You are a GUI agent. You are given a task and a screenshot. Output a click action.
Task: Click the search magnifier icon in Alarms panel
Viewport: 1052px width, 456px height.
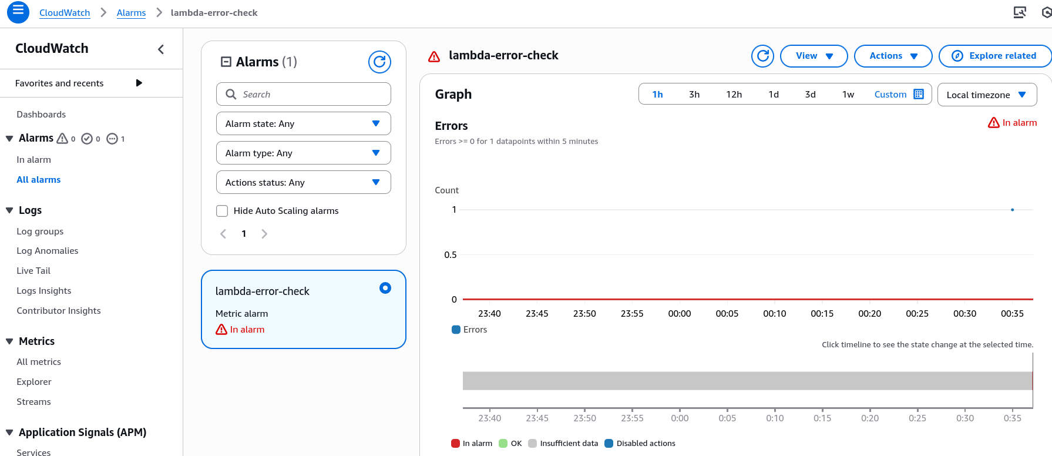click(x=231, y=94)
